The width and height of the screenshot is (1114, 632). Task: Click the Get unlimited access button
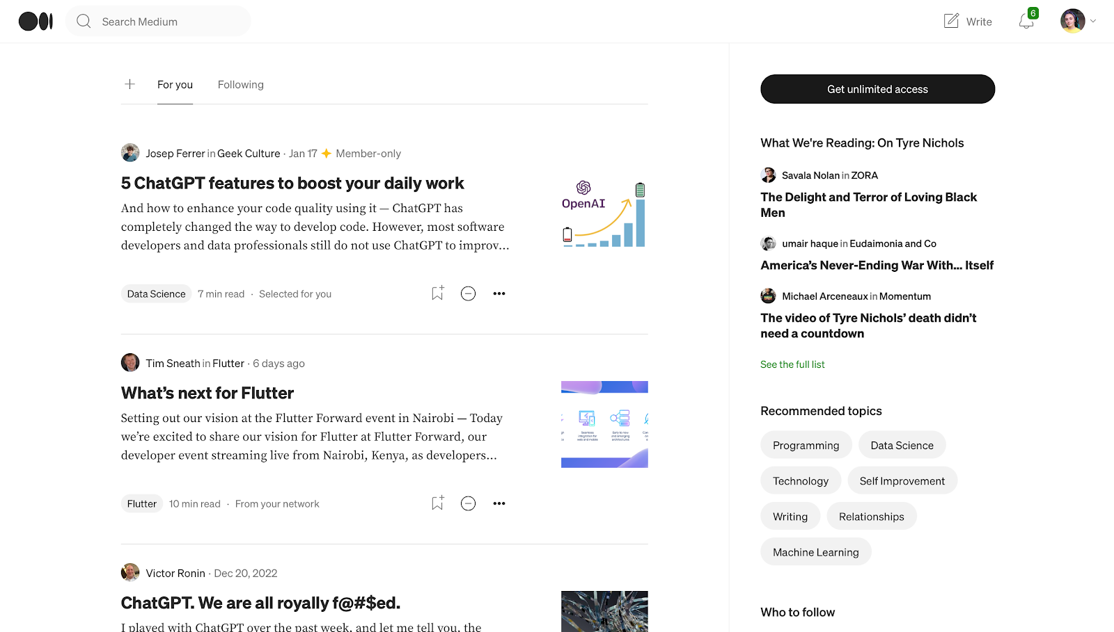coord(877,89)
